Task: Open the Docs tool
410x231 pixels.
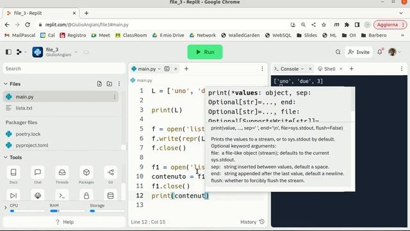Action: pos(13,175)
